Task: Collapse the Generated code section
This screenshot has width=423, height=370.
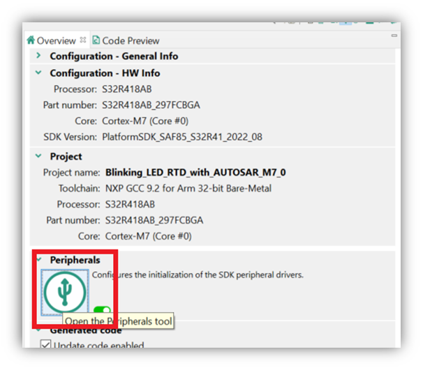Action: point(38,330)
